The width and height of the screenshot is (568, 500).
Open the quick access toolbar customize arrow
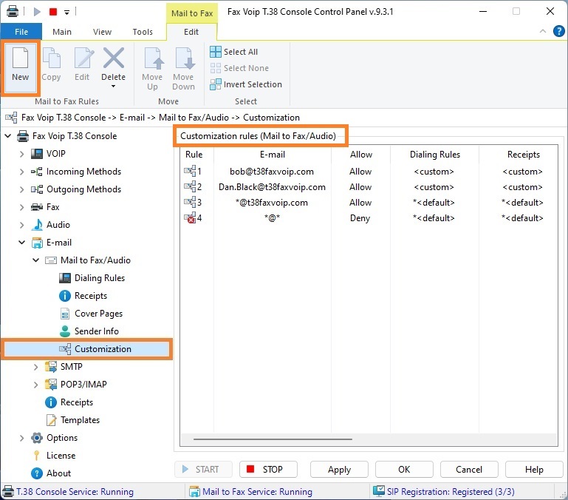(66, 13)
